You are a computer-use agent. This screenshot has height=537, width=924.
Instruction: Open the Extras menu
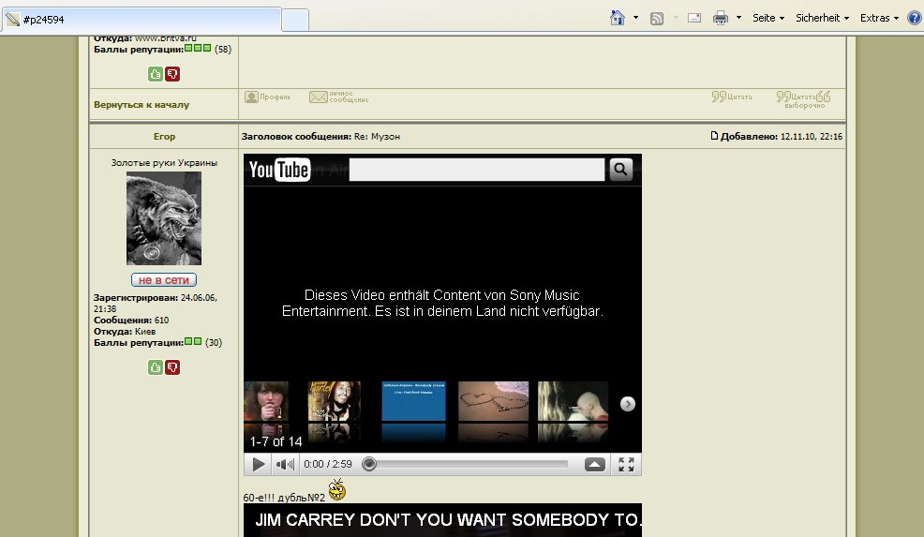click(x=879, y=18)
